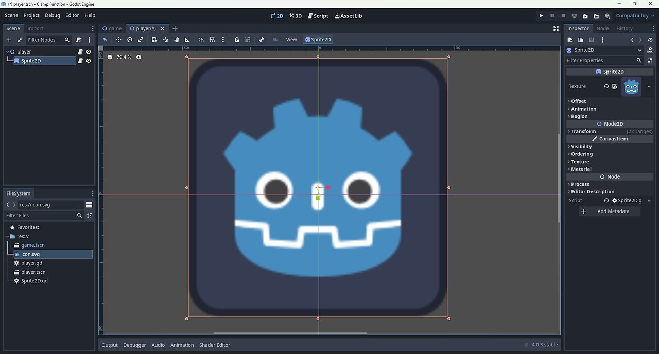Choose the Scale Mode tool
Viewport: 659px width, 354px height.
pos(141,40)
